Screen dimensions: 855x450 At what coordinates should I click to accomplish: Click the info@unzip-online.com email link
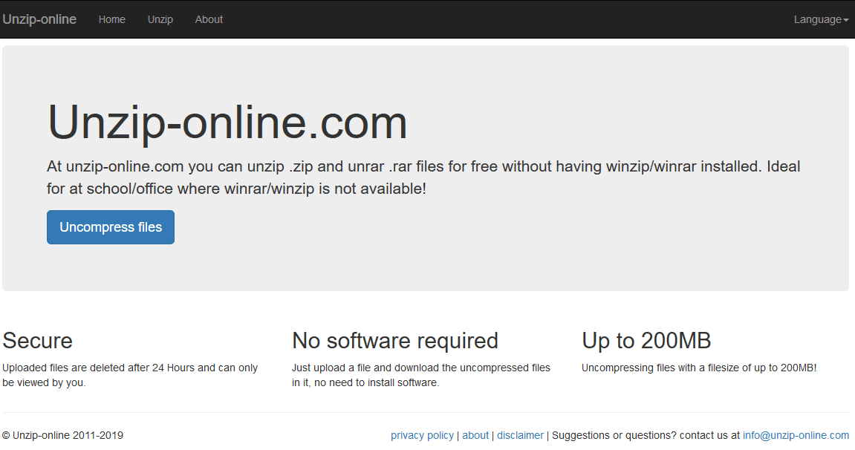tap(796, 435)
